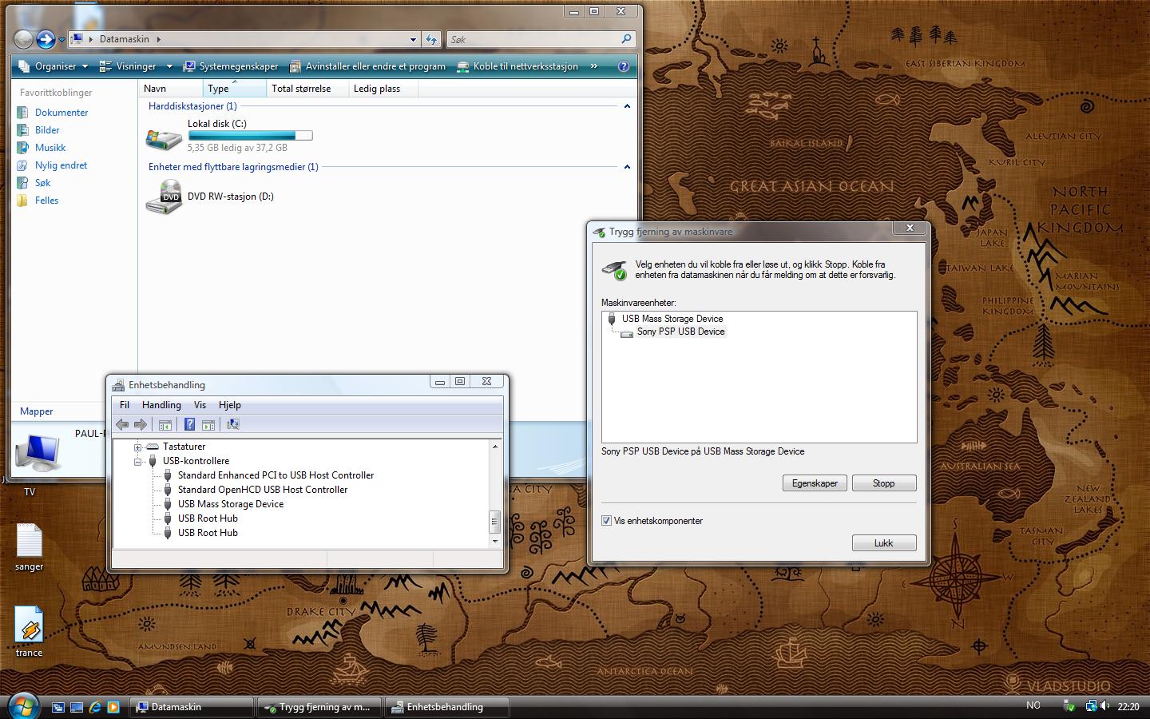
Task: Go back in Enhetsbehandling toolbar
Action: pos(122,424)
